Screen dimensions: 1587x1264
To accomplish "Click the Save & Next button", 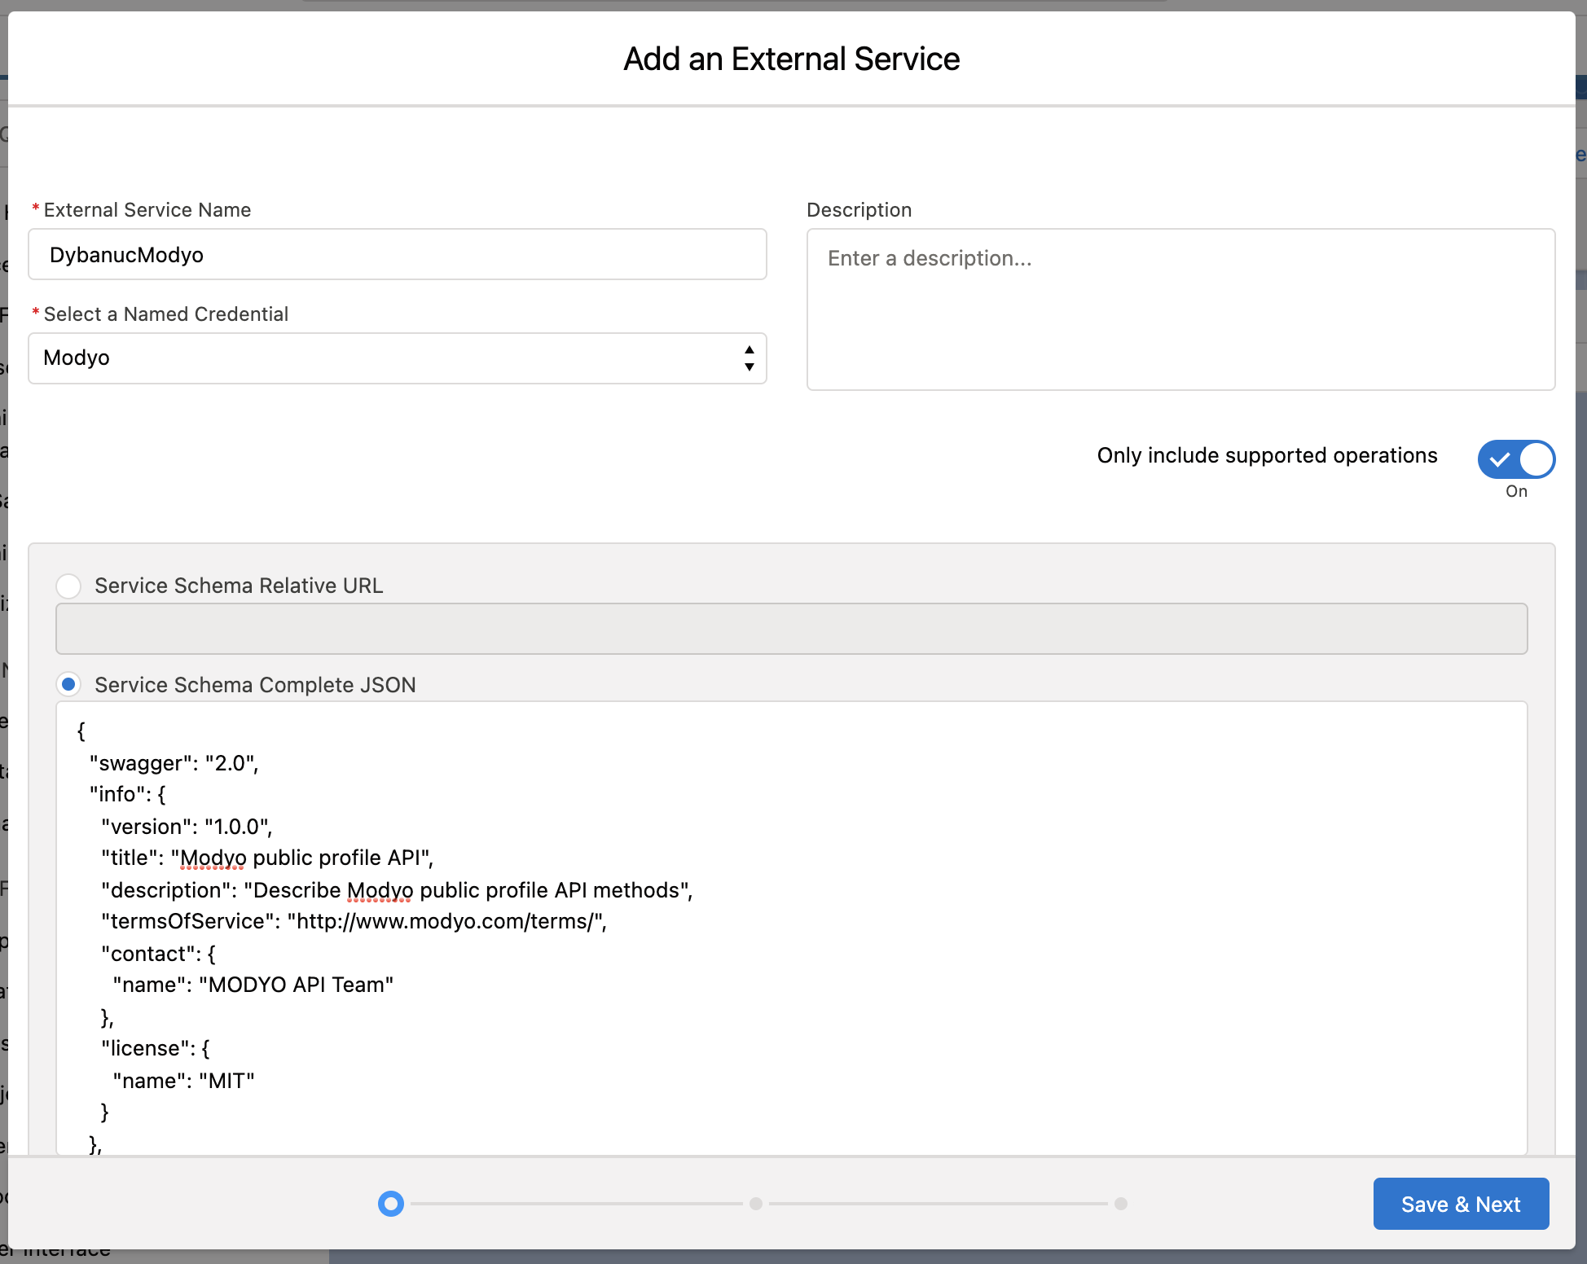I will pos(1461,1204).
